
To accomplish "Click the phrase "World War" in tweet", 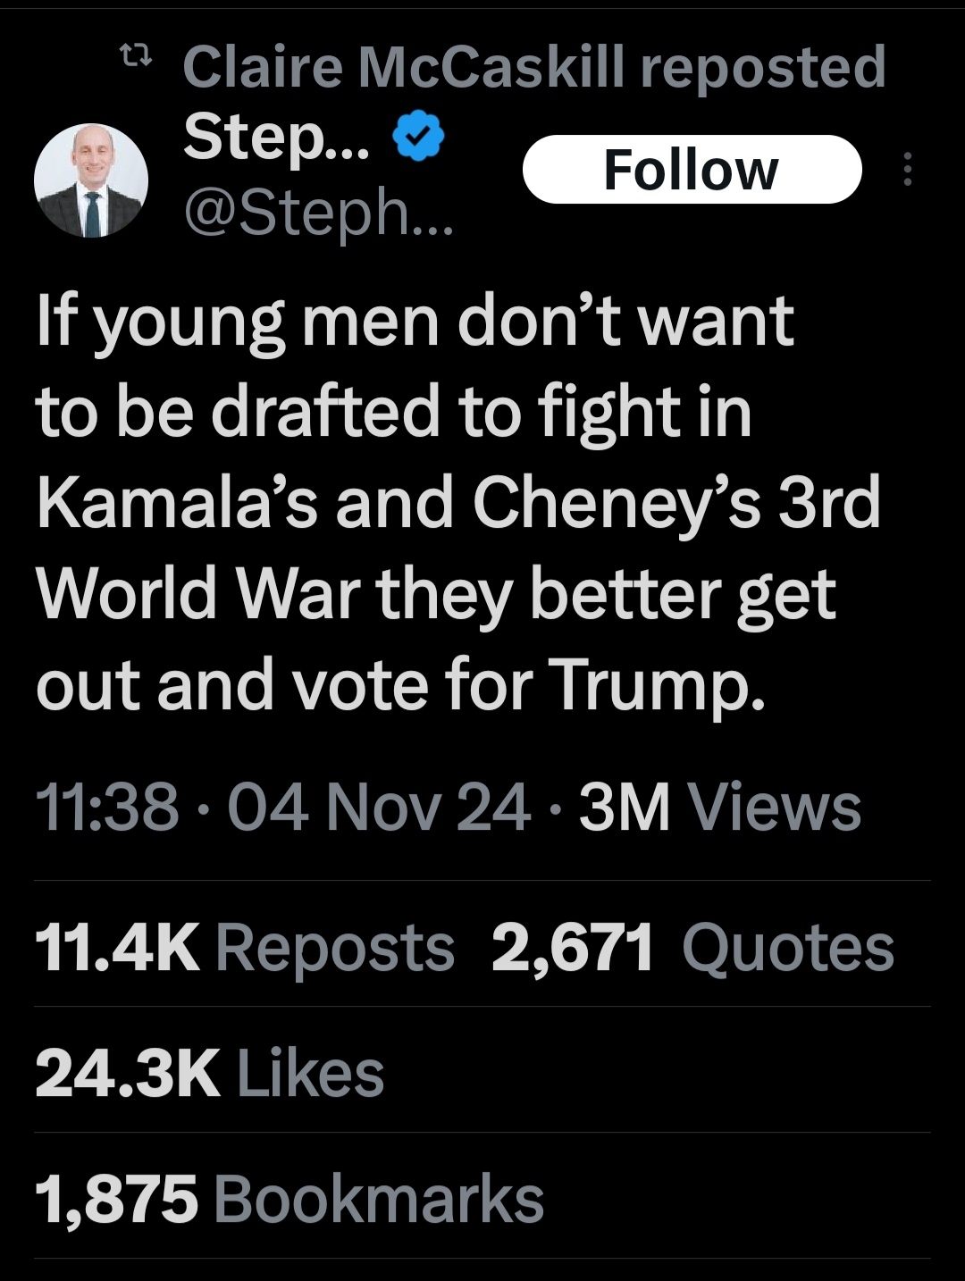I will (x=198, y=594).
